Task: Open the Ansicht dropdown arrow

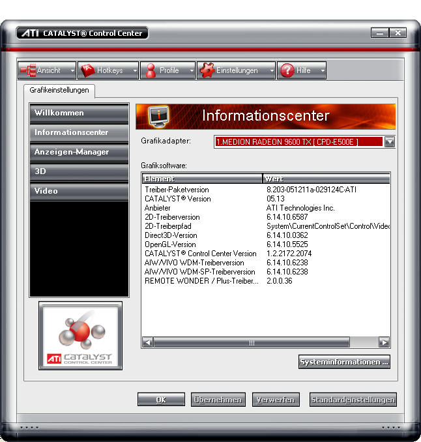Action: tap(72, 70)
